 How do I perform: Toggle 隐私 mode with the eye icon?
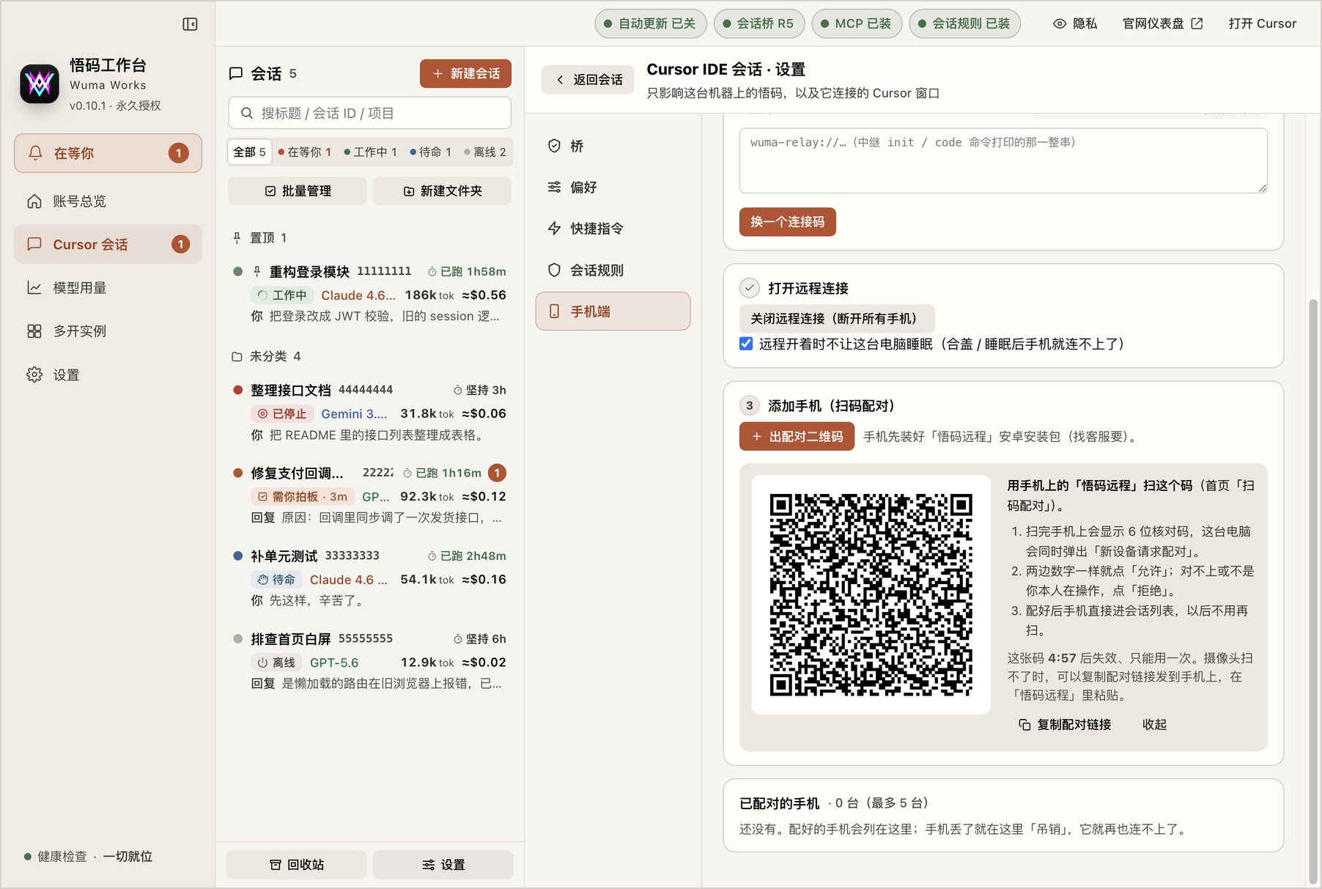click(x=1075, y=23)
